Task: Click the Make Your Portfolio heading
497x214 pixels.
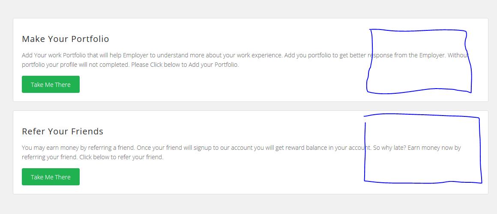Action: click(66, 39)
